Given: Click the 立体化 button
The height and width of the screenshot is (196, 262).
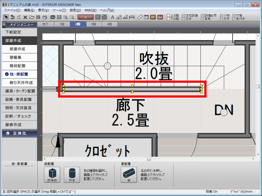Looking at the screenshot, I should (x=20, y=133).
